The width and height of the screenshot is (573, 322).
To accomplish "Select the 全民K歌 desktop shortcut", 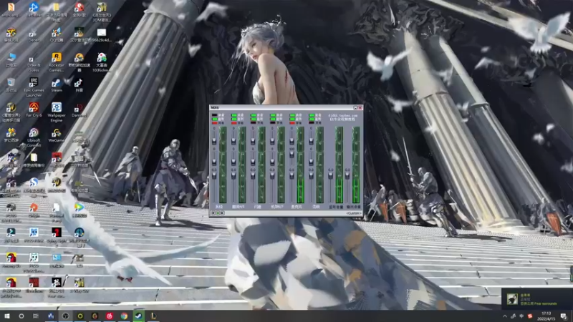I will click(x=79, y=10).
